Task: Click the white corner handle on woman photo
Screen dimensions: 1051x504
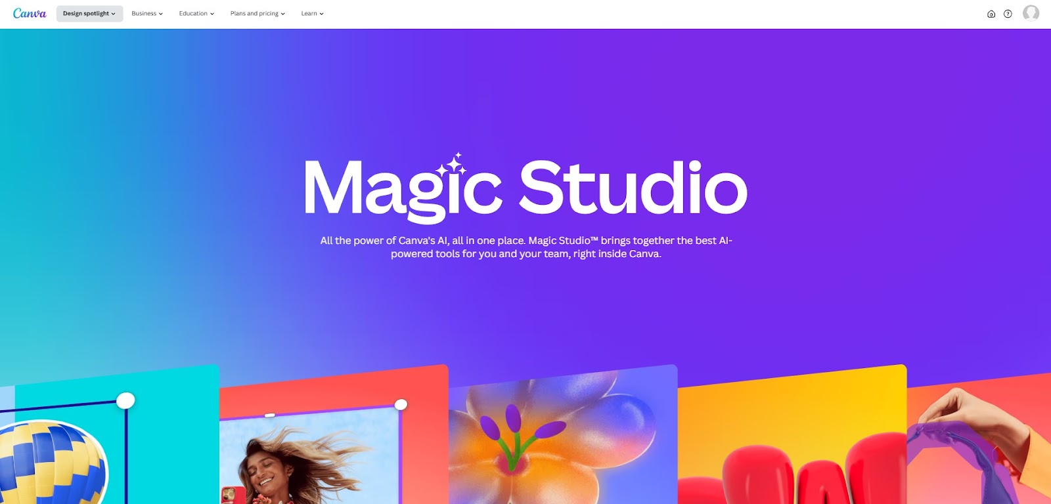Action: [401, 404]
